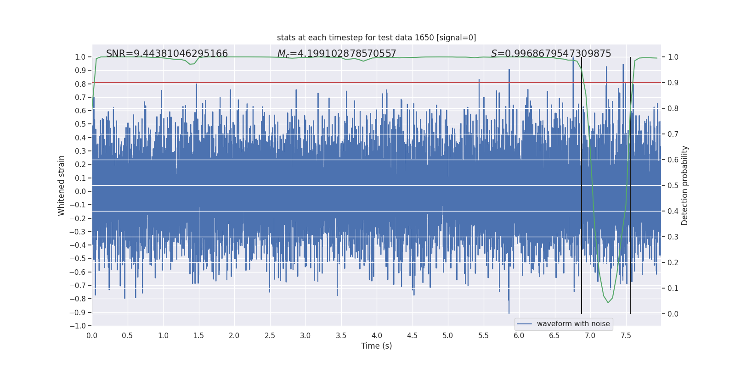Click the chirp mass Mc=4.199102878570557 annotation
This screenshot has height=367, width=735.
(x=337, y=54)
